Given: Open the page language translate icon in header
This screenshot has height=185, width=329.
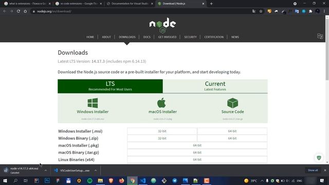Looking at the screenshot, I should (320, 36).
